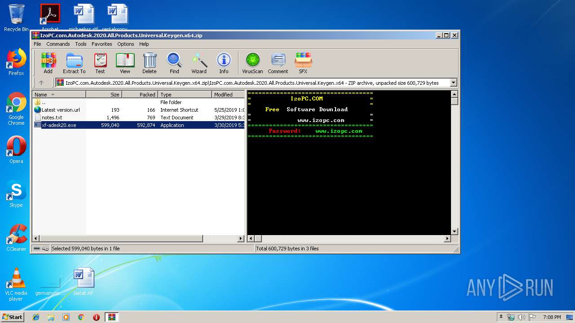Click the drive icon in status bar
The width and height of the screenshot is (575, 323).
[36, 249]
